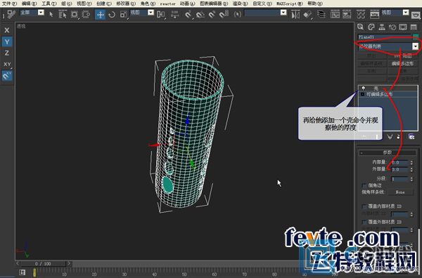Open the 修改器 menu
Image resolution: width=422 pixels, height=278 pixels.
tap(126, 4)
